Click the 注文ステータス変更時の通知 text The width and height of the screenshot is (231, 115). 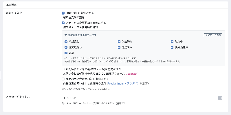[80, 27]
